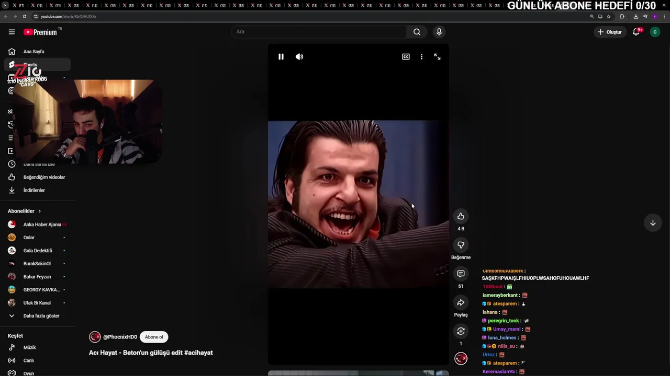Open Gıda Dedektifi subscription
Image resolution: width=670 pixels, height=376 pixels.
[x=37, y=251]
